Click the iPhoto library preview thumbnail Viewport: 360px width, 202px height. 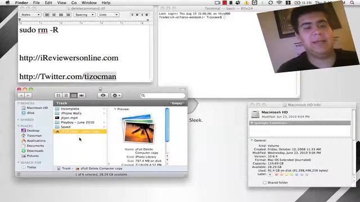[138, 129]
